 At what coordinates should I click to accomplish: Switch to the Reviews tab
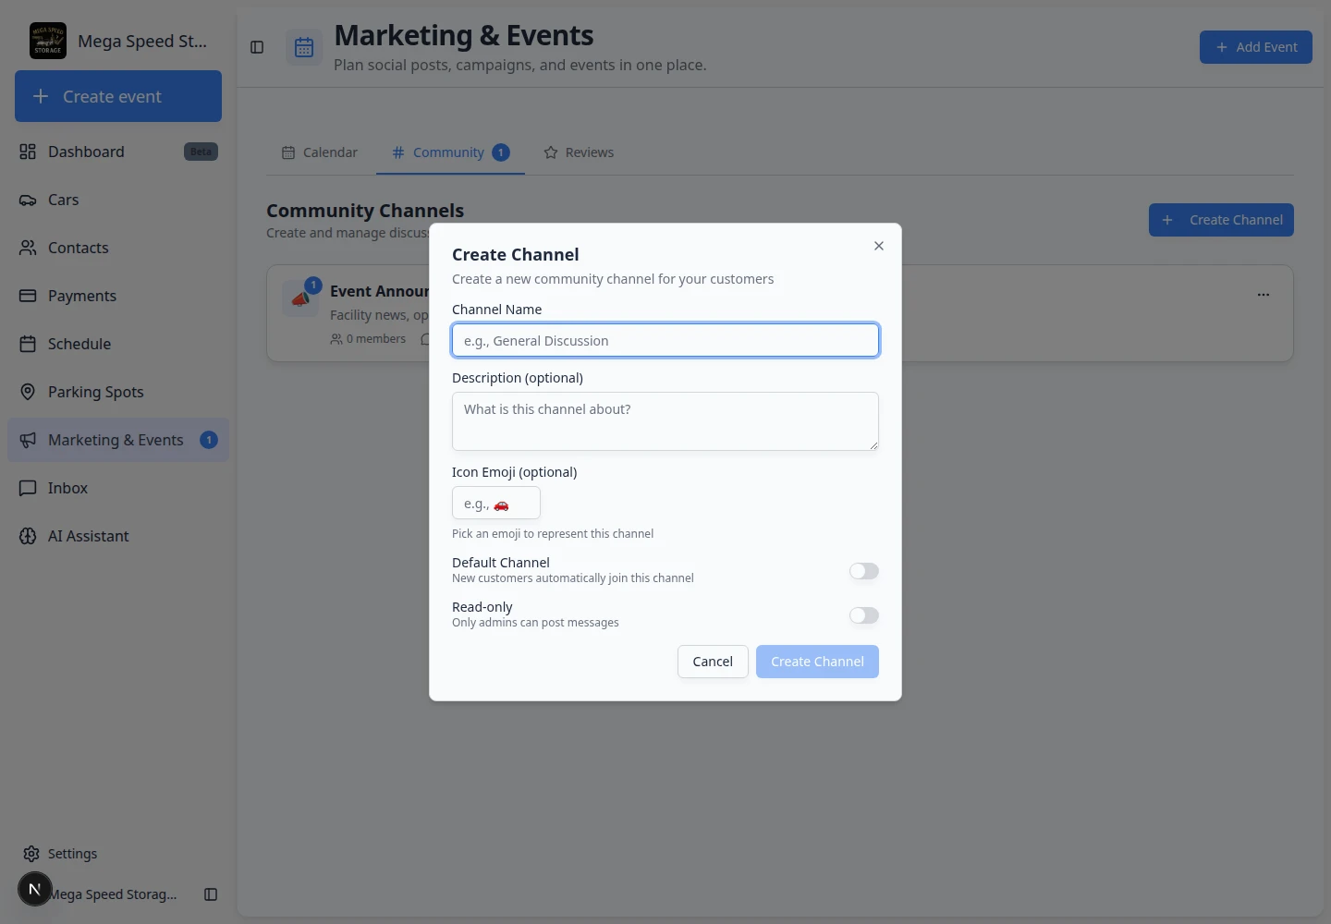click(x=579, y=152)
